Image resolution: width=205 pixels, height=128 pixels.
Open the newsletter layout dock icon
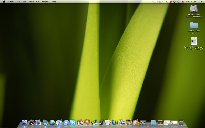(136, 123)
